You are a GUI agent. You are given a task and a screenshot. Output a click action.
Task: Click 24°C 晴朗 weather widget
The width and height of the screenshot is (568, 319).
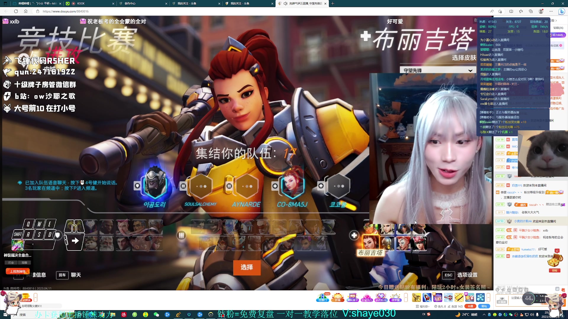click(x=467, y=315)
